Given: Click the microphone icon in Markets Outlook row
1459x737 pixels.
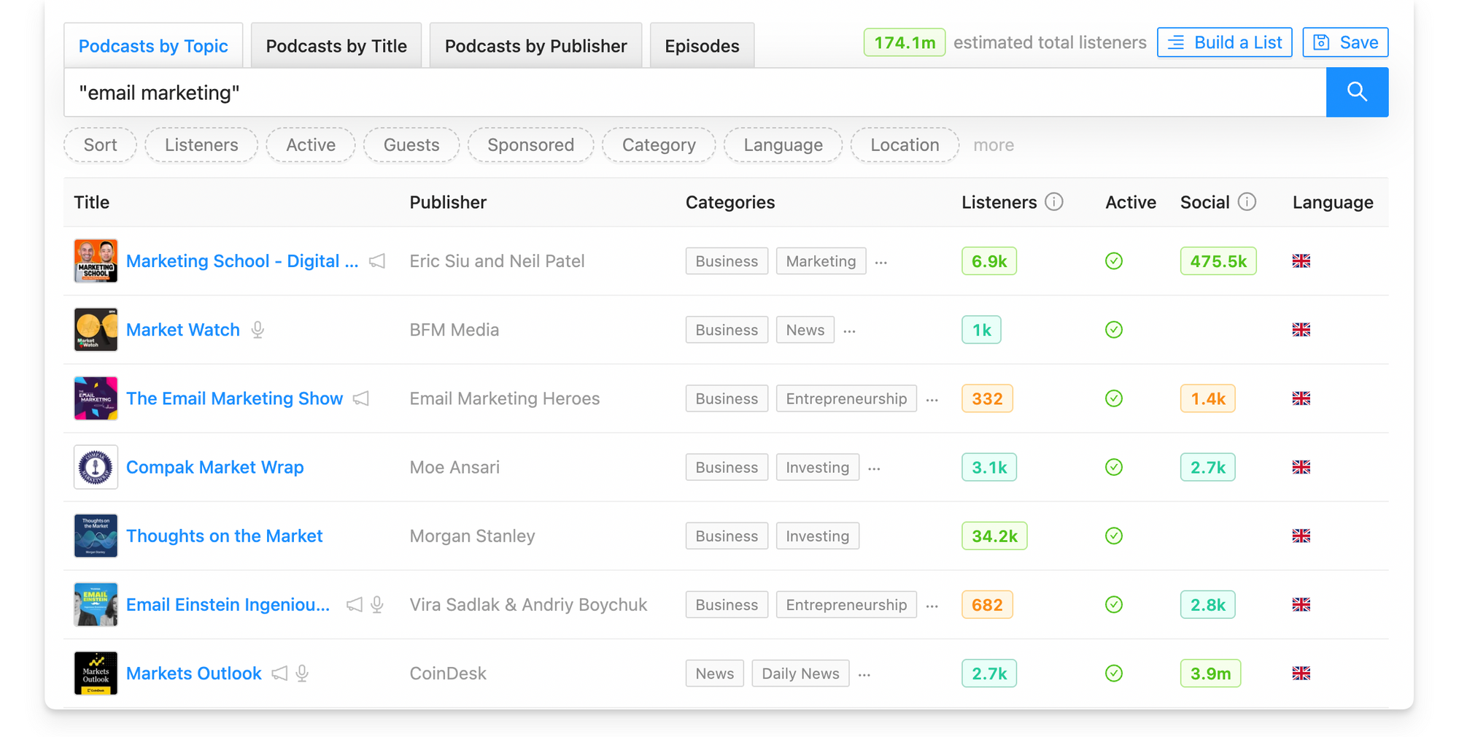Looking at the screenshot, I should coord(302,674).
